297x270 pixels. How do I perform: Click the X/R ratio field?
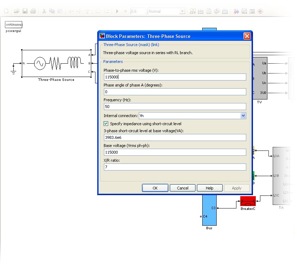175,167
